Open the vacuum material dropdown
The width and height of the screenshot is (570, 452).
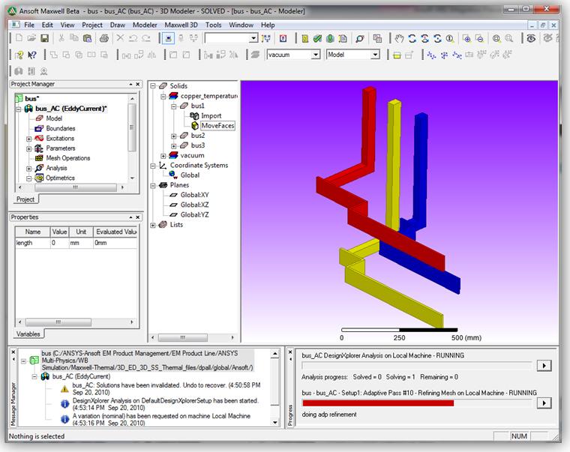click(x=316, y=55)
